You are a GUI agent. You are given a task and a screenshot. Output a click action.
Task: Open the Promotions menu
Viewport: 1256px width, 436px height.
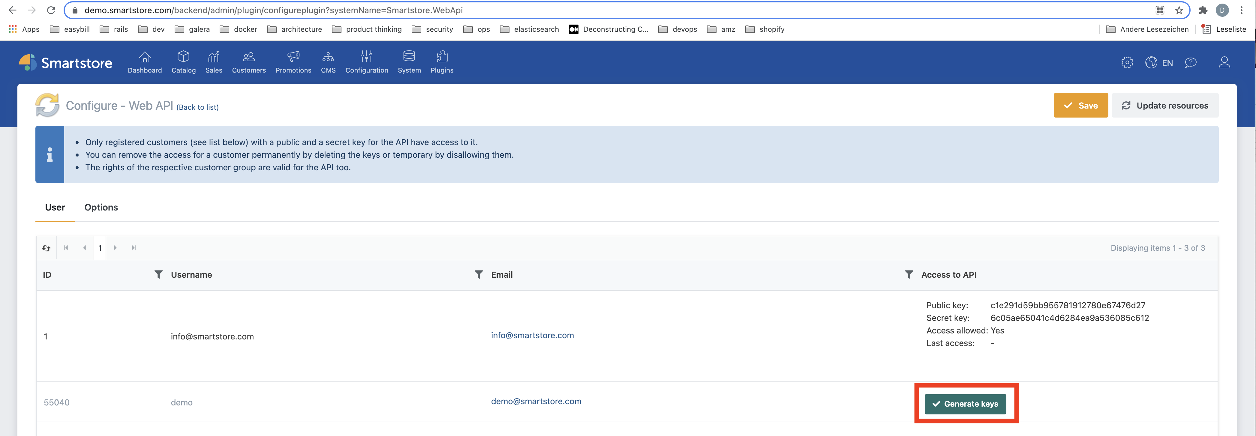pyautogui.click(x=293, y=62)
